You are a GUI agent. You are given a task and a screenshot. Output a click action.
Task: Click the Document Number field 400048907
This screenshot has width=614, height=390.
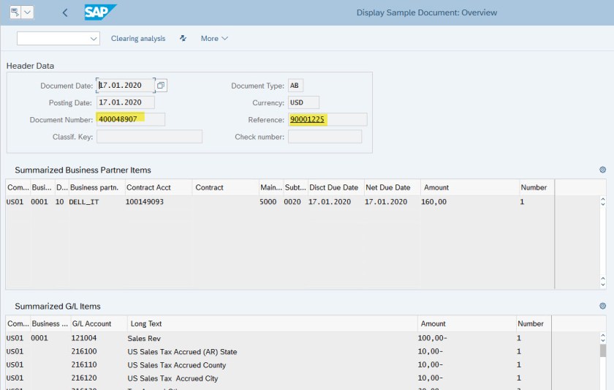130,119
